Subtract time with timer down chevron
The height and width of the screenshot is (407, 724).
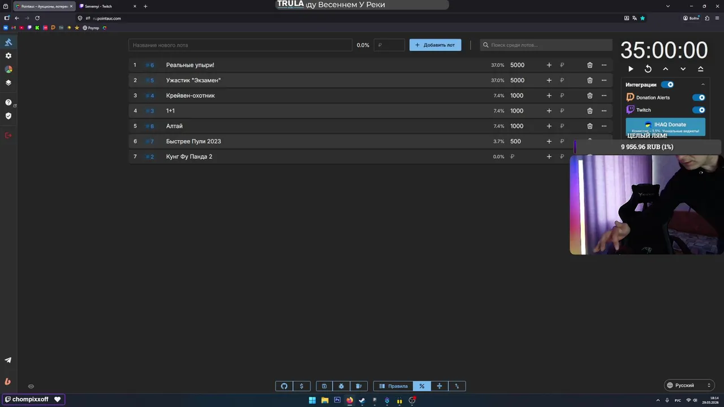[683, 69]
